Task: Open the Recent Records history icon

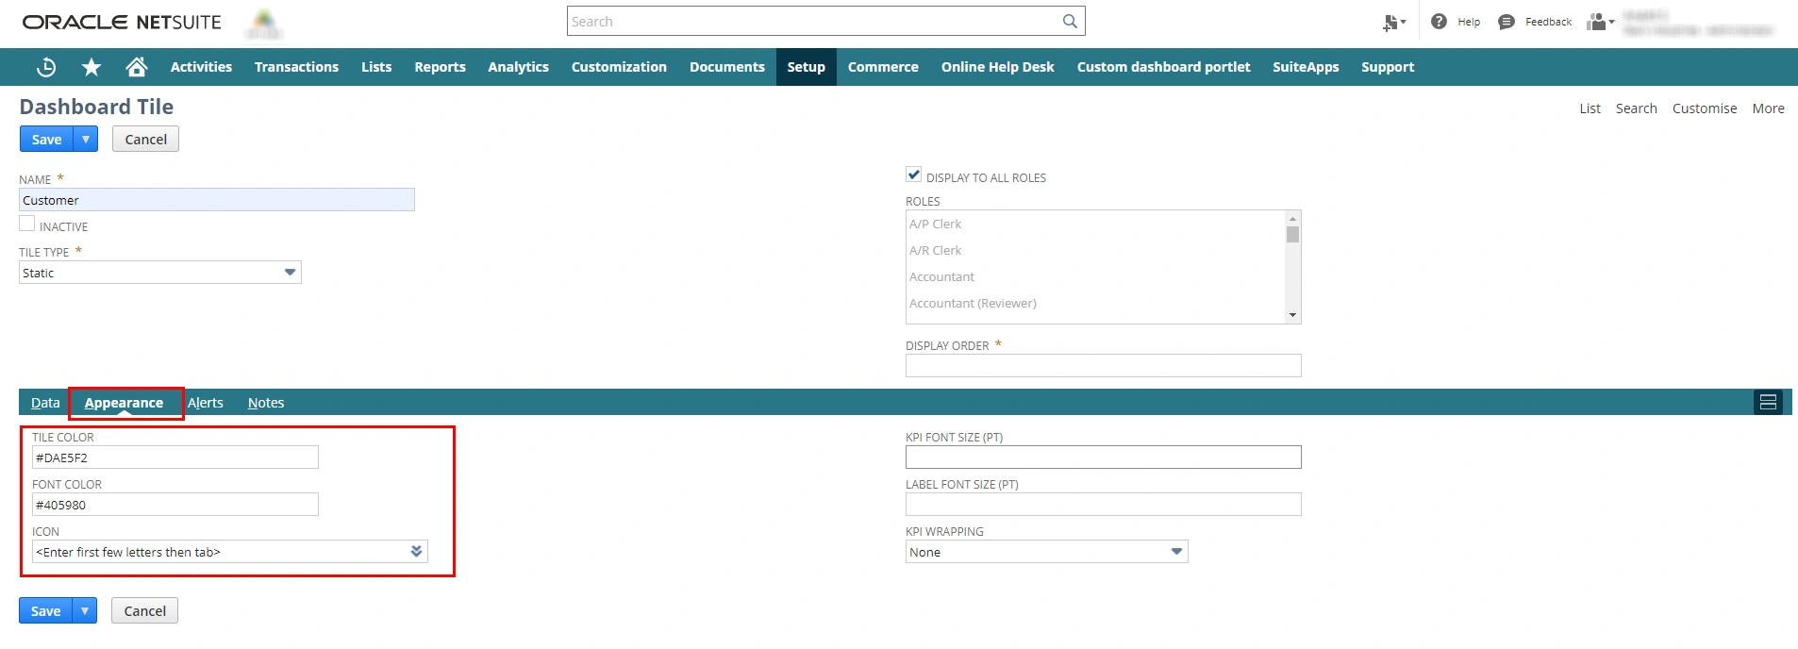Action: pyautogui.click(x=45, y=67)
